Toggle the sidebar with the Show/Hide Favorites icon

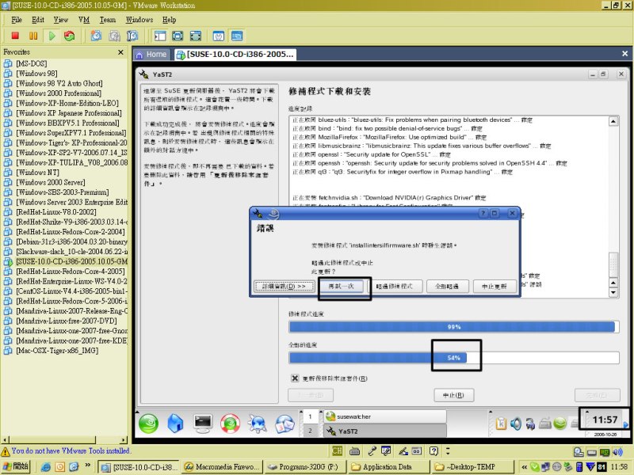pos(160,36)
